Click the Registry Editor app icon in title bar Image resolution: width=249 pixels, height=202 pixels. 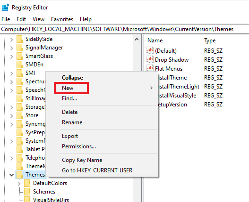point(5,7)
